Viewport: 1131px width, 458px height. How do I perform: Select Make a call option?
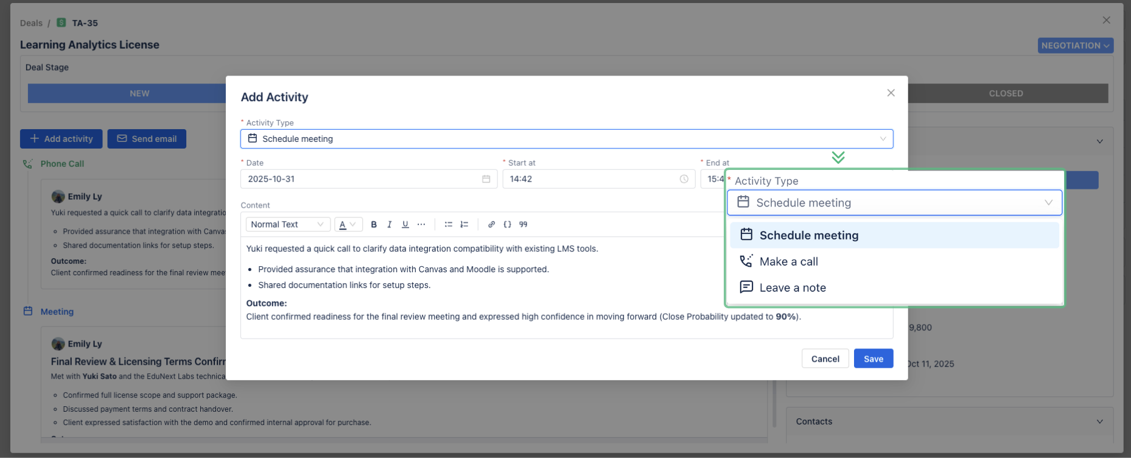788,262
